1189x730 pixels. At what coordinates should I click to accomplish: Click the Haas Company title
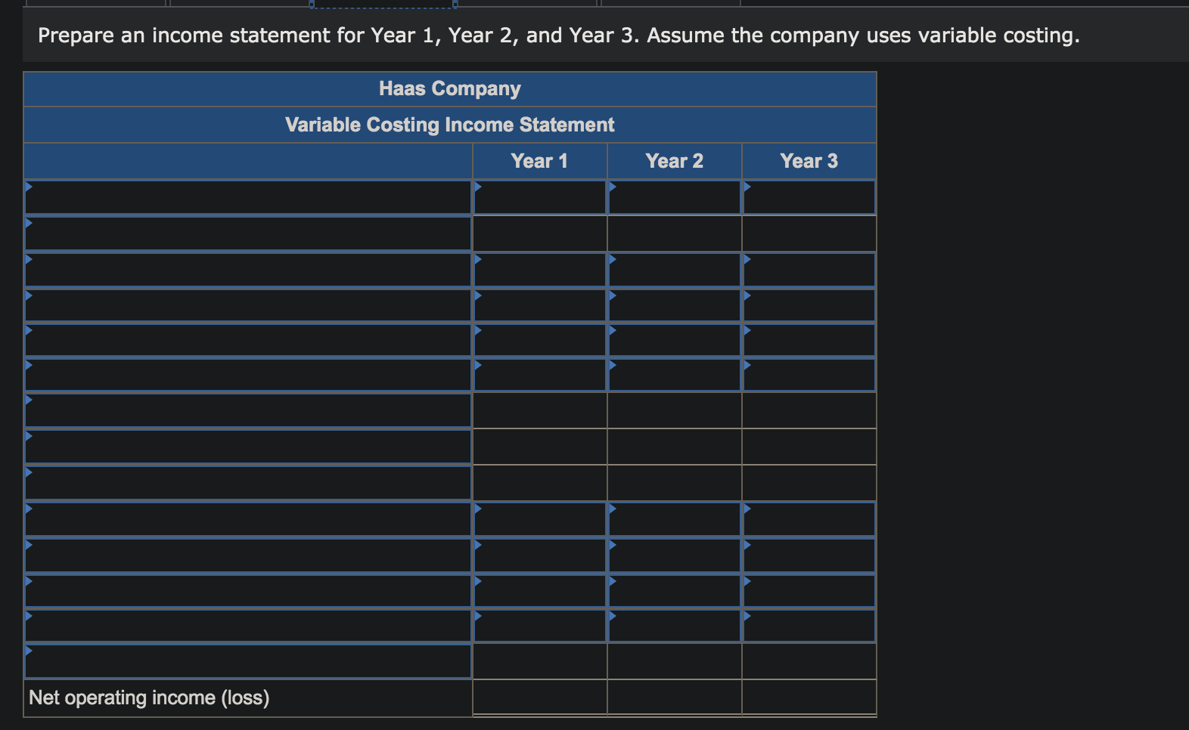450,89
